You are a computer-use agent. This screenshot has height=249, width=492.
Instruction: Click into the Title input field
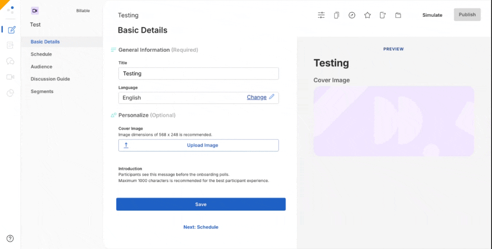coord(198,73)
